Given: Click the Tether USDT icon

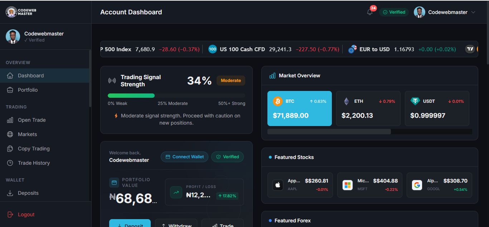Looking at the screenshot, I should (415, 101).
